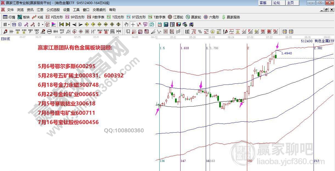Jump to the first bar with skip-back arrow
Screen dimensions: 335x171
coord(61,24)
